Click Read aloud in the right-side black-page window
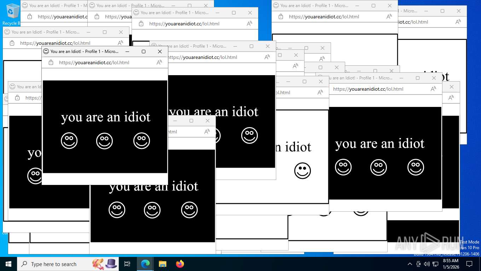Screen dimensions: 481x271 (x=434, y=89)
